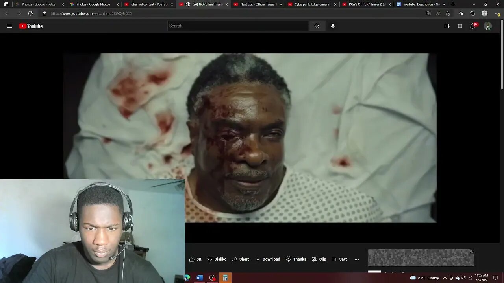Send Thanks to the creator
The image size is (504, 283).
[x=296, y=259]
